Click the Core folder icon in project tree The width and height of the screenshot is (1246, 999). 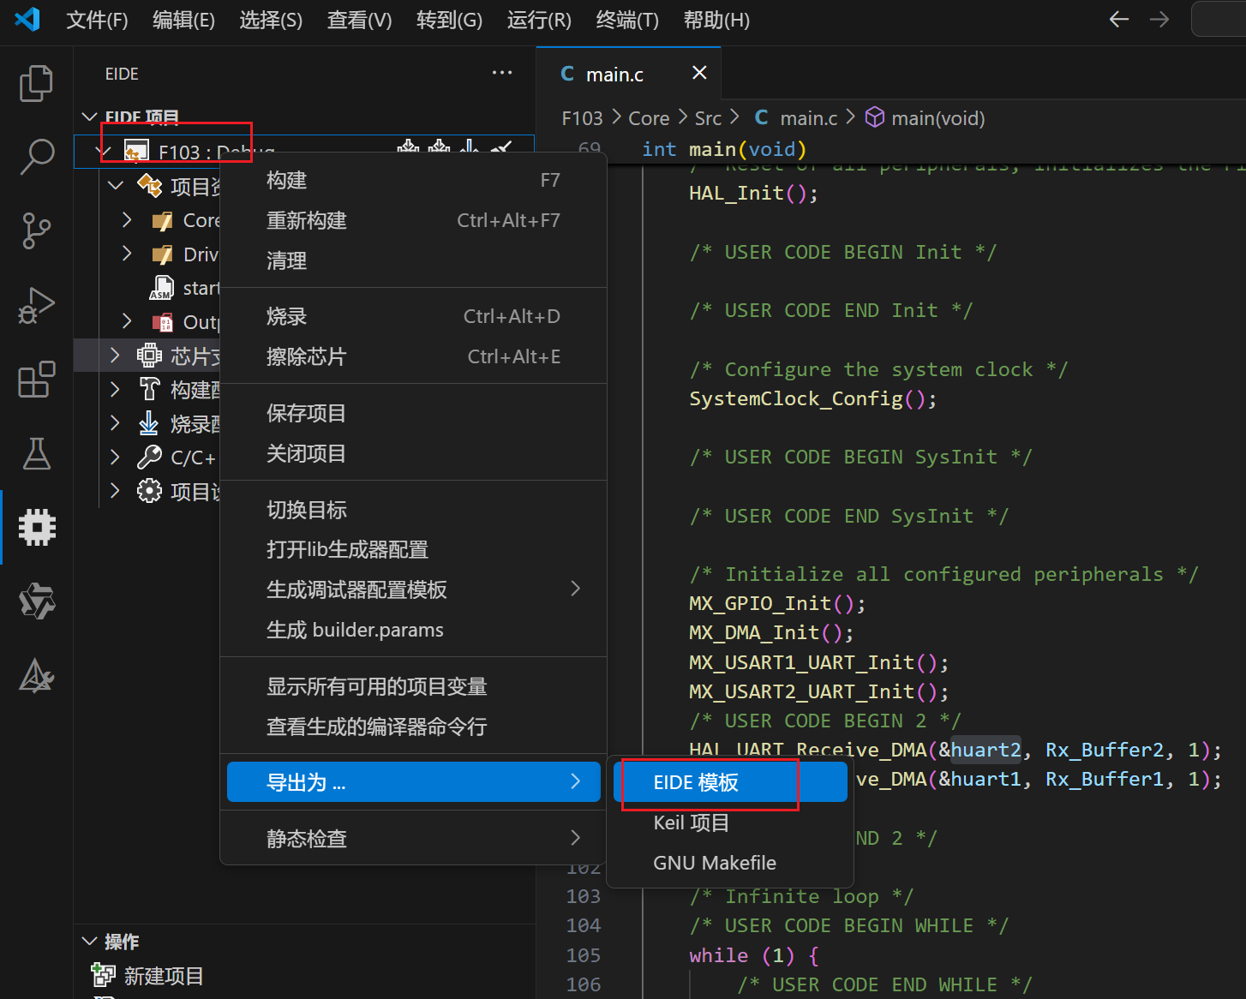pyautogui.click(x=162, y=221)
